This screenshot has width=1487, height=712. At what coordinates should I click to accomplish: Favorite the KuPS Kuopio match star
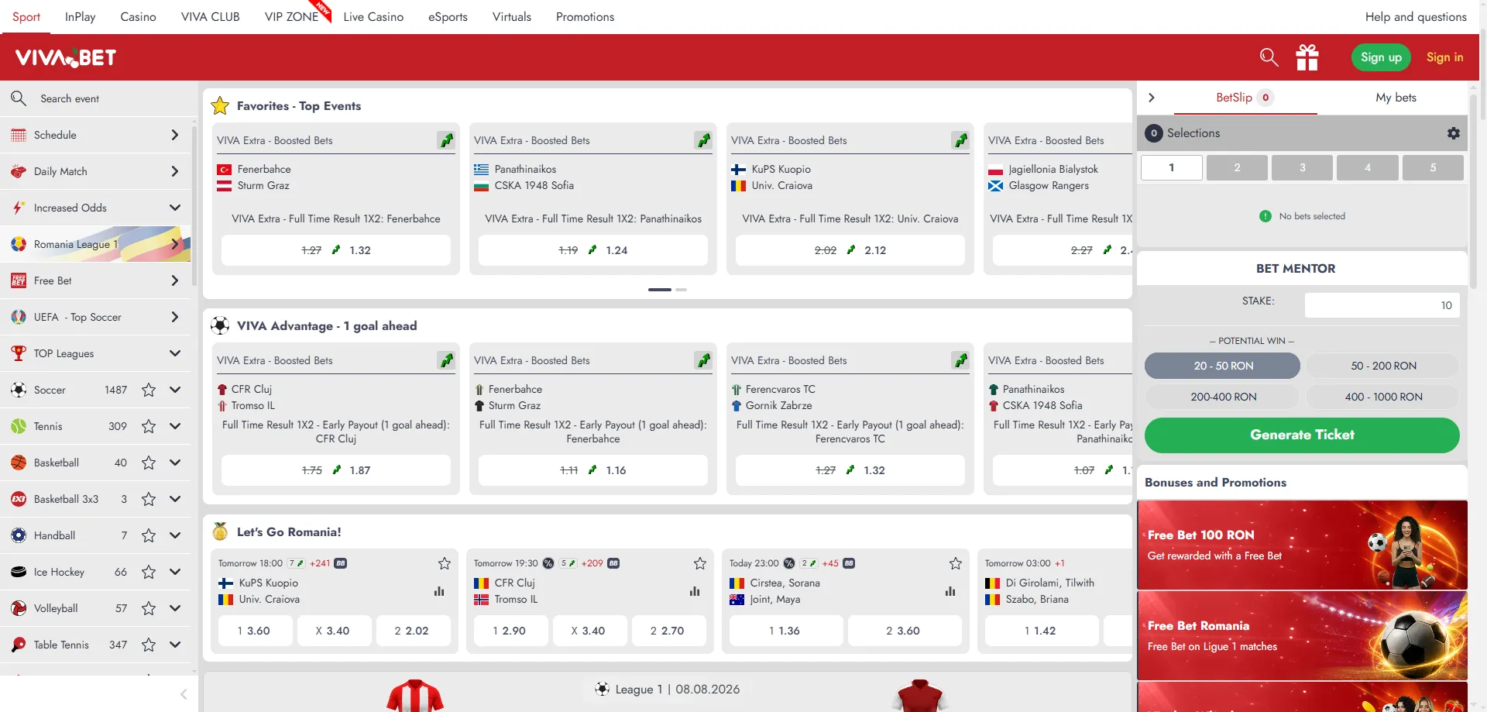tap(445, 563)
